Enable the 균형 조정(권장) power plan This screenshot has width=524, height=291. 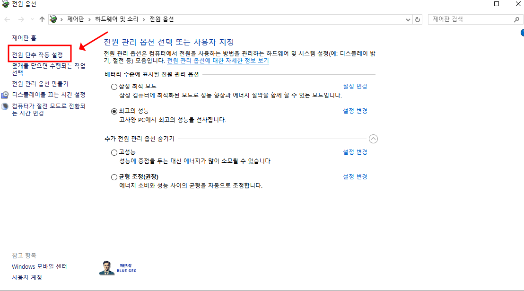(114, 176)
